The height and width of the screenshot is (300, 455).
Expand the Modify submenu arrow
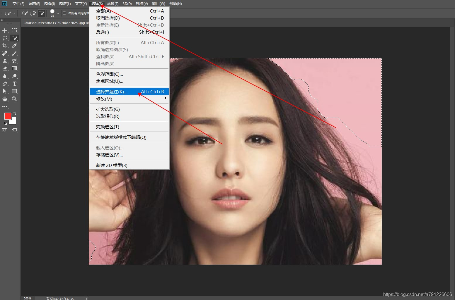[x=166, y=98]
